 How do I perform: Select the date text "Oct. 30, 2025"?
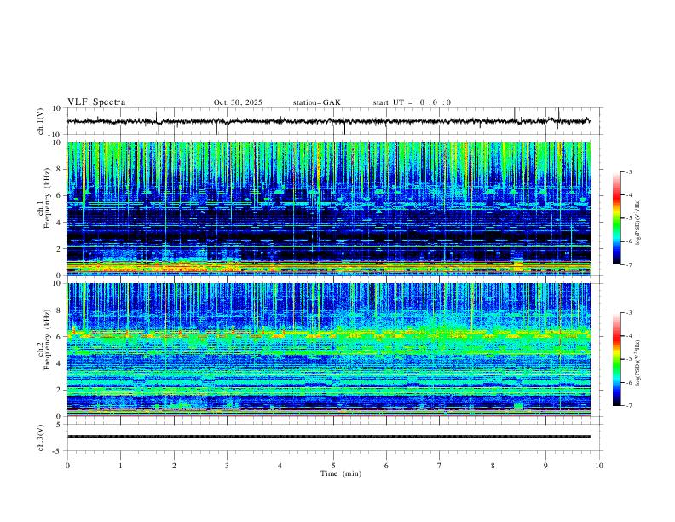238,102
